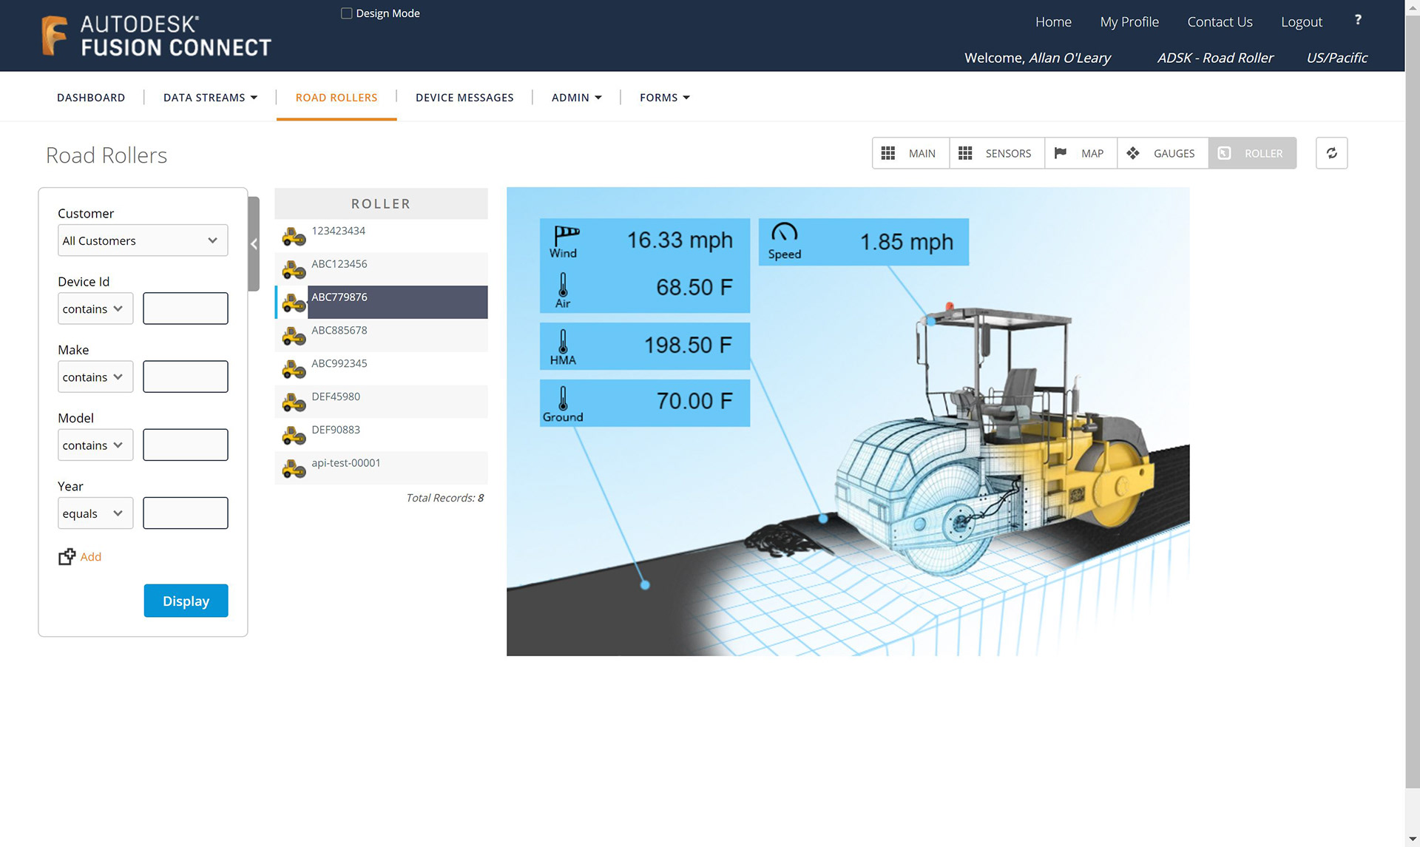Open the All Customers dropdown
The height and width of the screenshot is (847, 1420).
pos(143,240)
